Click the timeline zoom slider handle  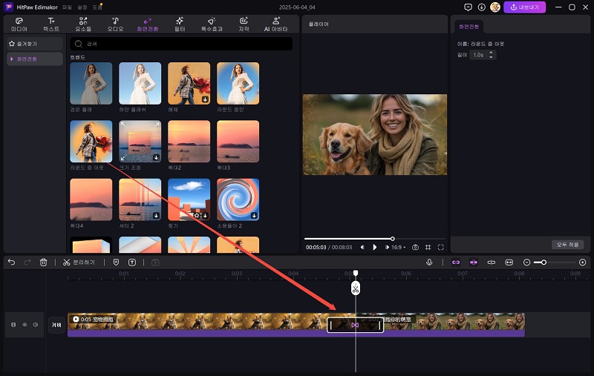[x=544, y=262]
